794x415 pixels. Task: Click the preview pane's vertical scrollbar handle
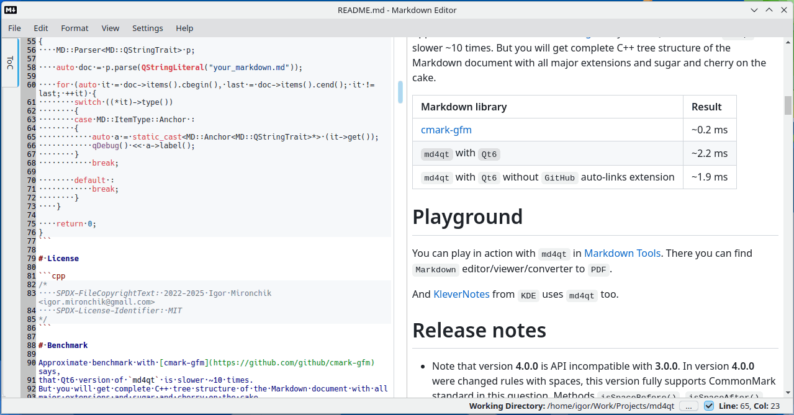[788, 105]
